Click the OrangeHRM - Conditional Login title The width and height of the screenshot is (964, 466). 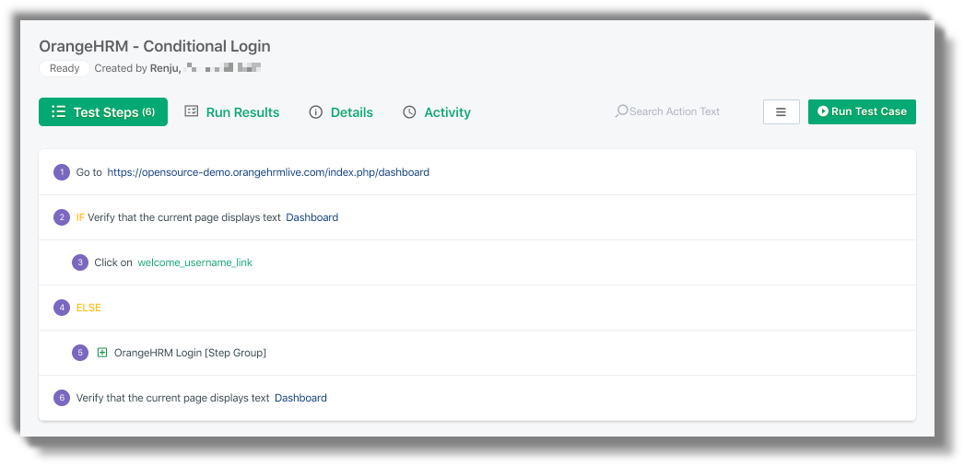coord(154,46)
